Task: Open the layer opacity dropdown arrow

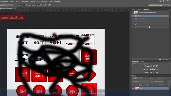Action: tap(169, 82)
